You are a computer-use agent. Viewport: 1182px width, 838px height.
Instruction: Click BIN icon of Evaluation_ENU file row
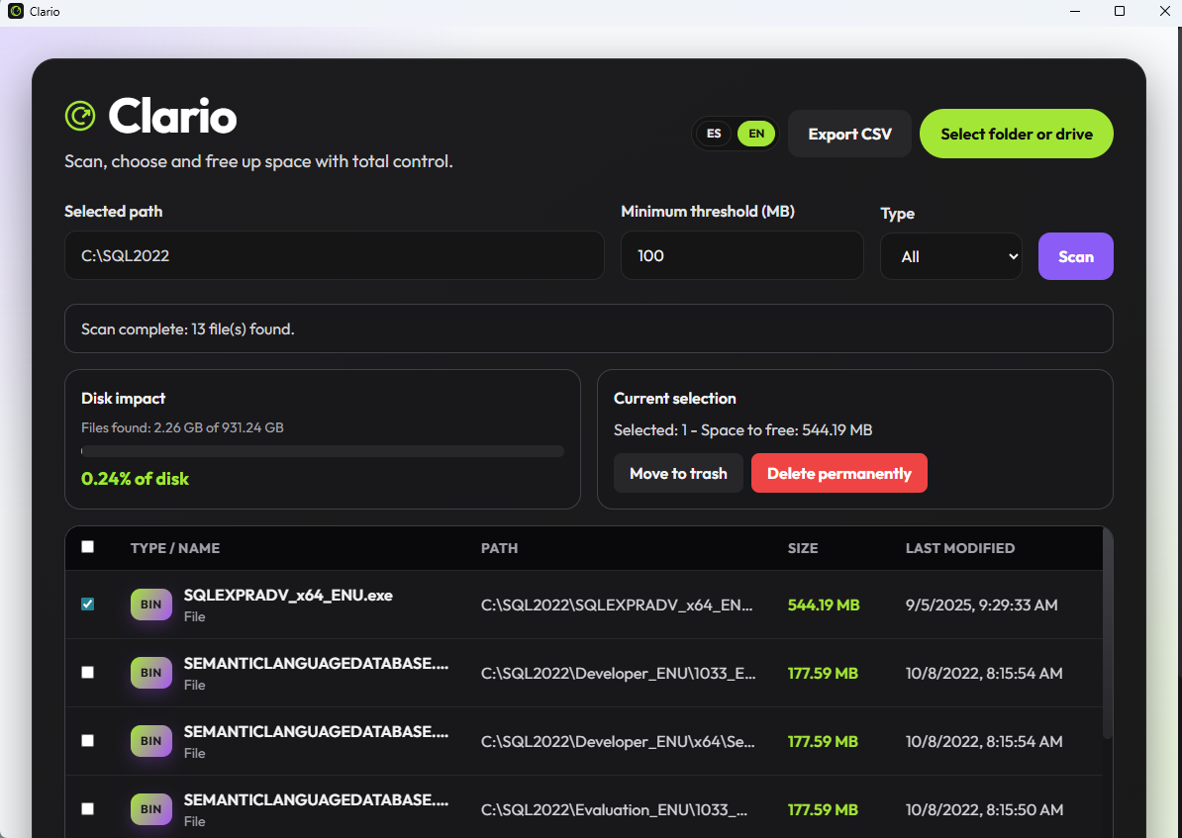click(x=150, y=808)
